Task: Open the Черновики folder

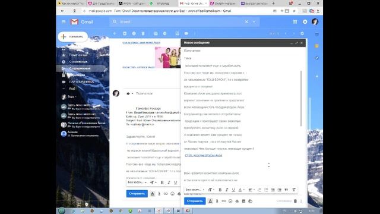Action: [x=77, y=75]
